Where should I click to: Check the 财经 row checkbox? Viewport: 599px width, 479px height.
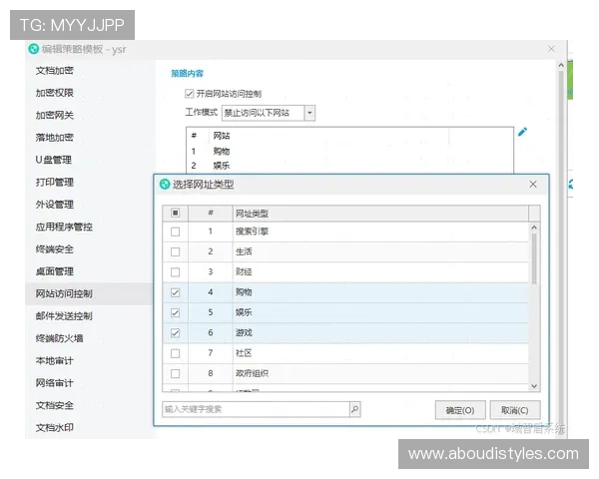tap(176, 272)
